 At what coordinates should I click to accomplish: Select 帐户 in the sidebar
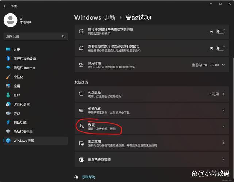click(x=35, y=95)
